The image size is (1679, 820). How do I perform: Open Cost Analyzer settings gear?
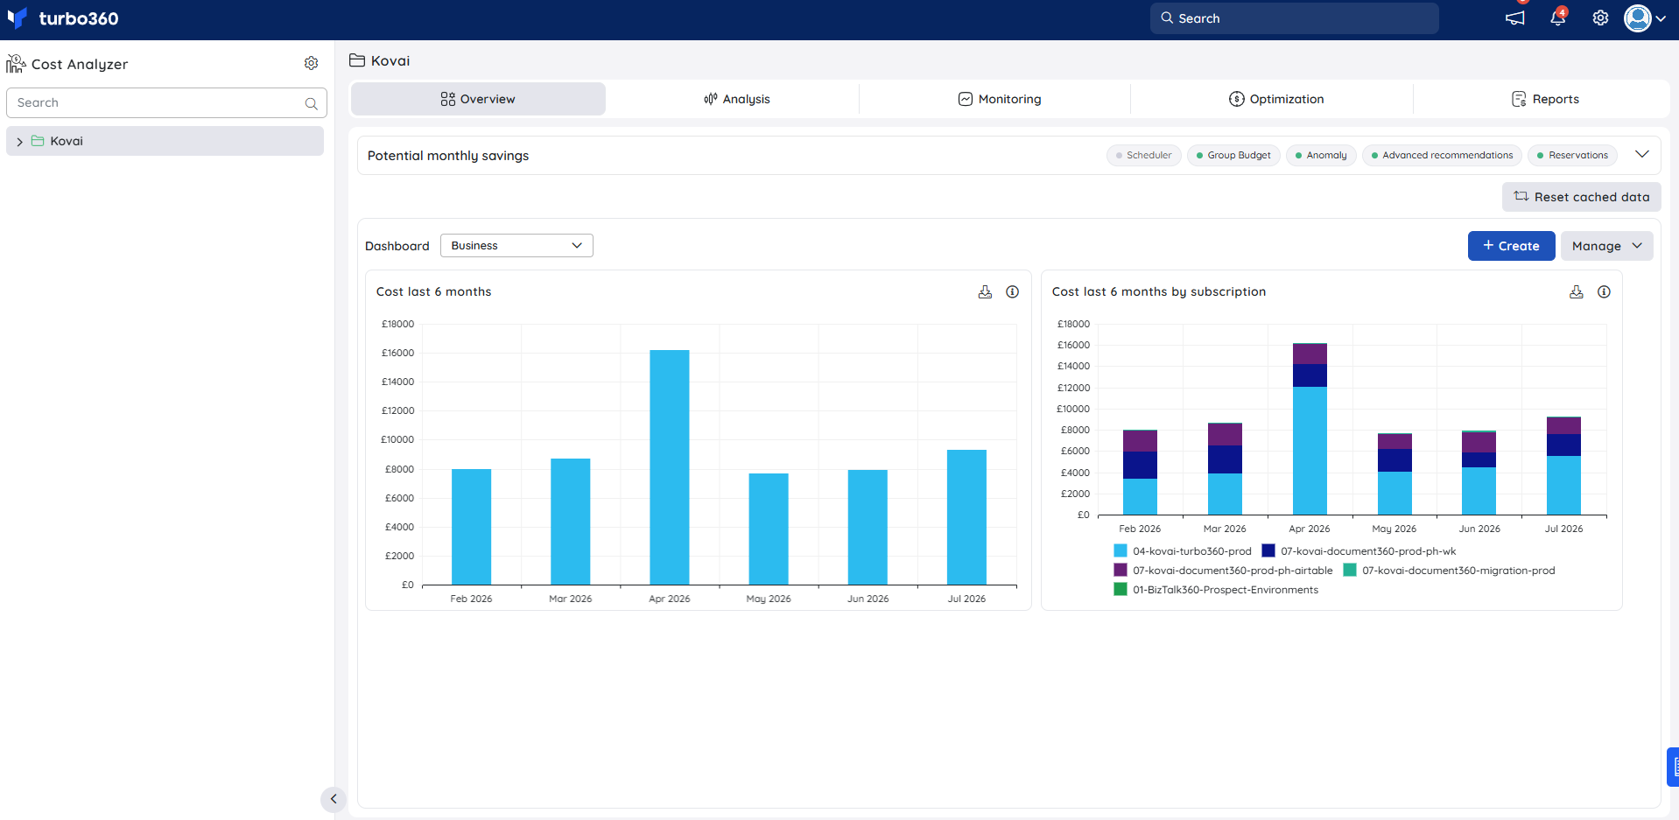[311, 63]
